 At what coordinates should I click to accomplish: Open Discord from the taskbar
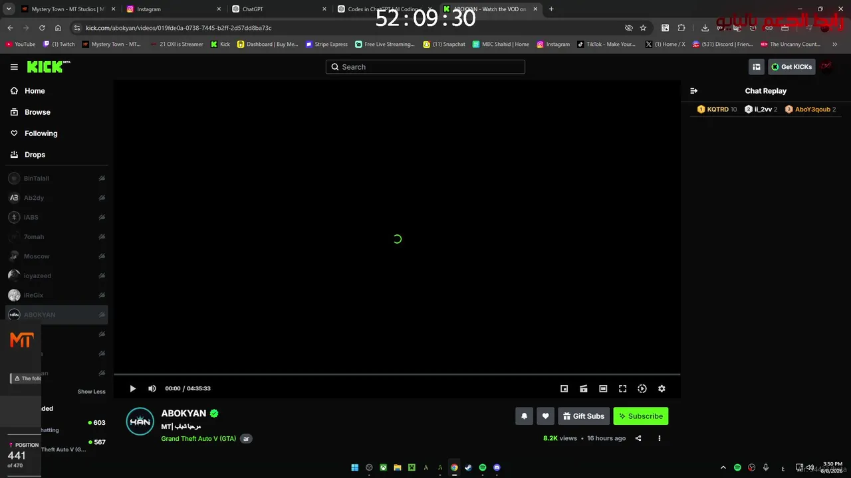pyautogui.click(x=497, y=467)
